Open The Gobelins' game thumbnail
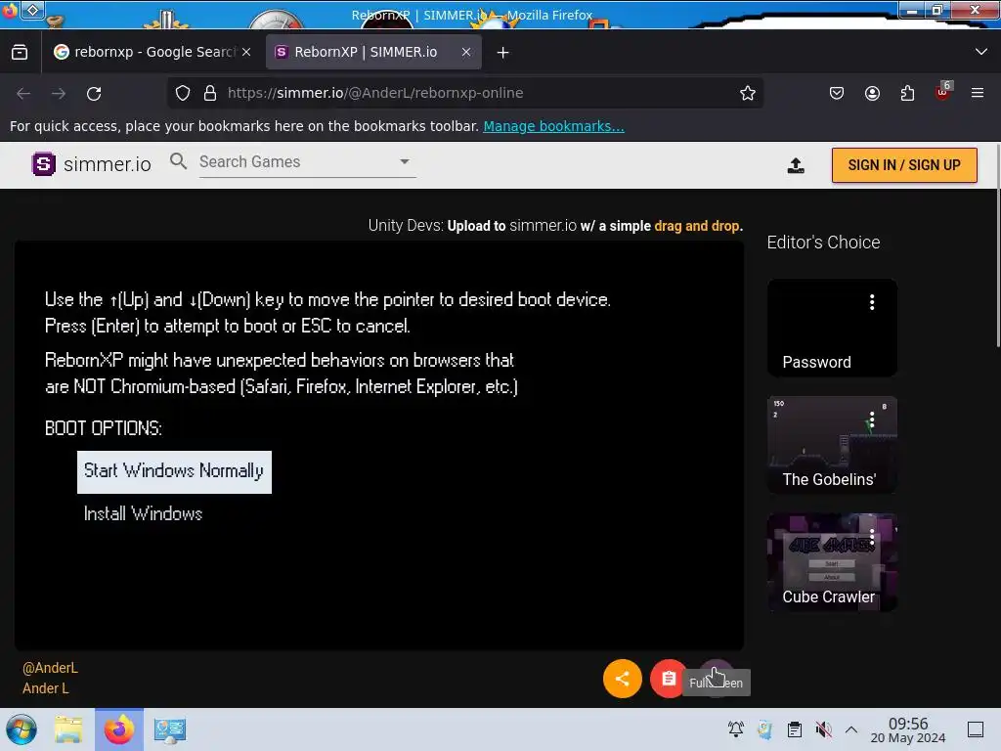1001x751 pixels. coord(832,445)
